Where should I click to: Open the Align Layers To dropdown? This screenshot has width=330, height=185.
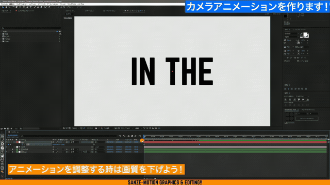click(303, 96)
